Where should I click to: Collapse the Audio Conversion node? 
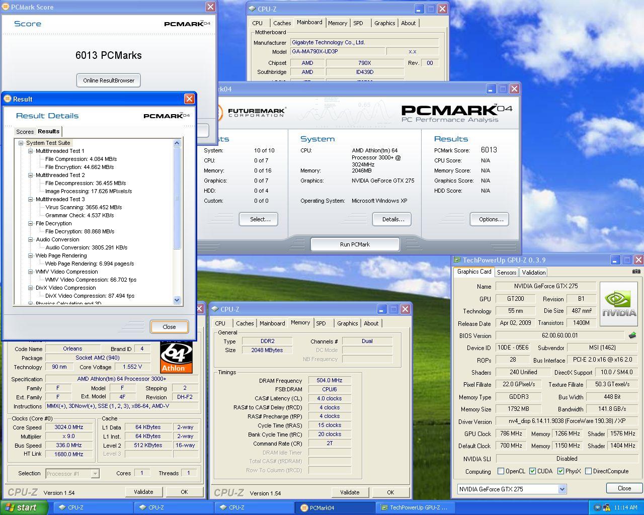[31, 239]
